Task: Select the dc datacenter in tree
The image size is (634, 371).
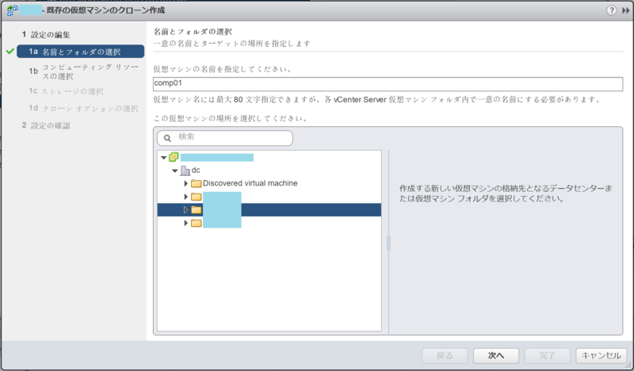Action: tap(196, 170)
